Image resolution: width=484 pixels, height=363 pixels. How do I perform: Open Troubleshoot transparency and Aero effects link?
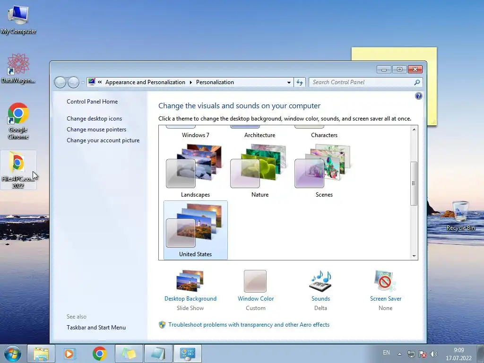click(x=249, y=325)
